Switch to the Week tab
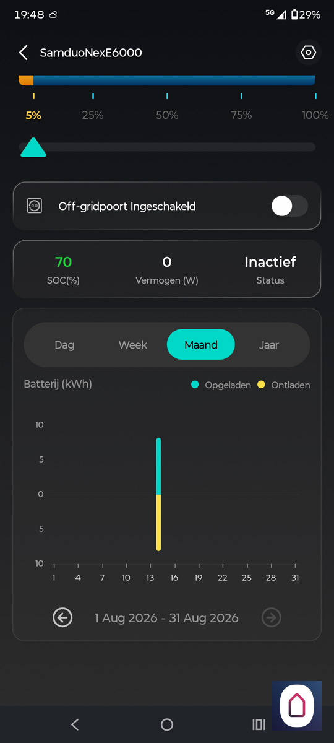 (x=133, y=345)
